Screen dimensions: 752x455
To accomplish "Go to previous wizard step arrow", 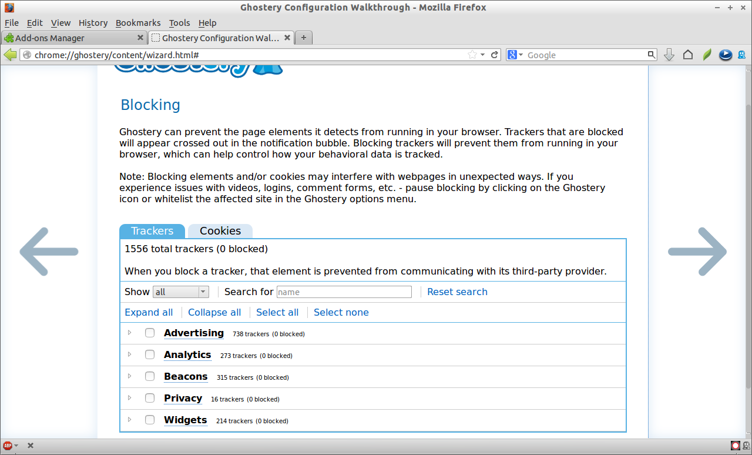I will (49, 252).
